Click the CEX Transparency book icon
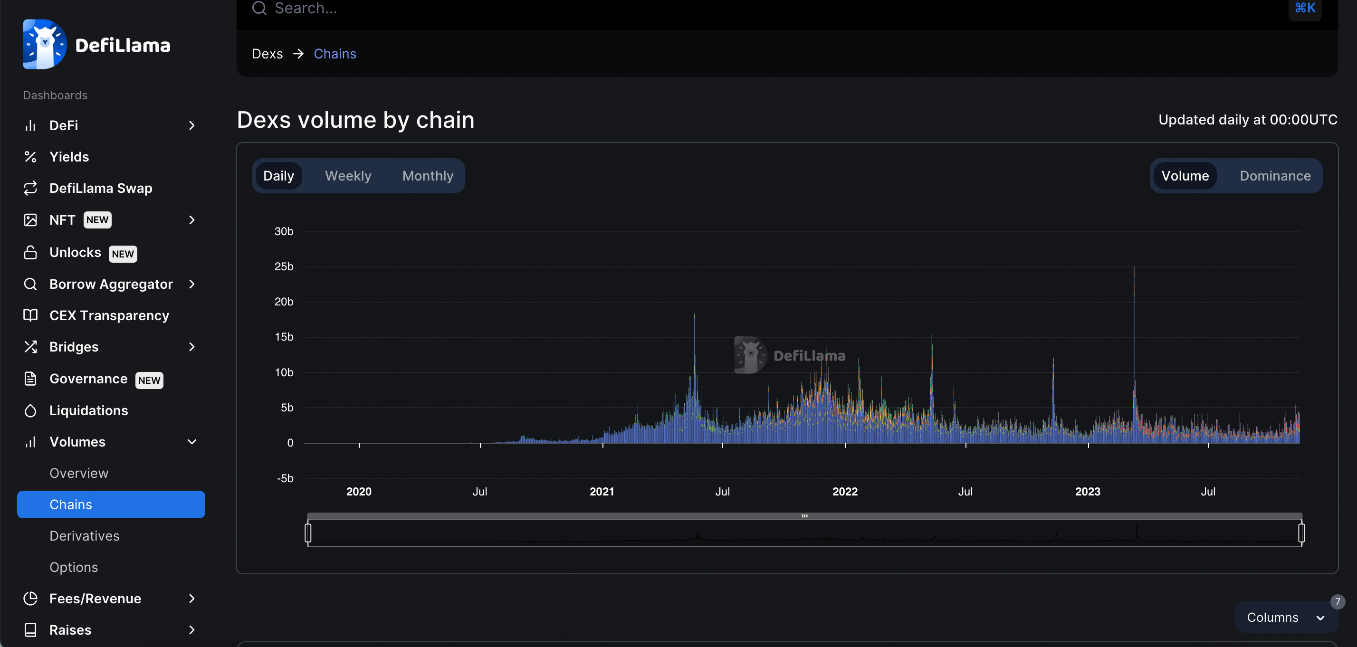Image resolution: width=1357 pixels, height=647 pixels. (30, 315)
